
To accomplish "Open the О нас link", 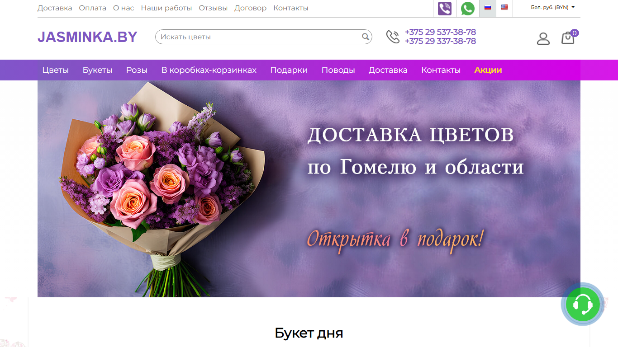I will point(124,8).
